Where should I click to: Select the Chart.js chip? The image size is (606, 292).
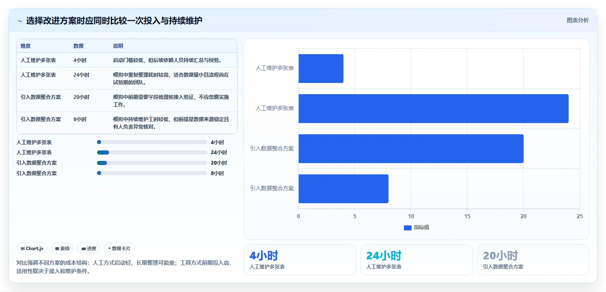click(32, 248)
